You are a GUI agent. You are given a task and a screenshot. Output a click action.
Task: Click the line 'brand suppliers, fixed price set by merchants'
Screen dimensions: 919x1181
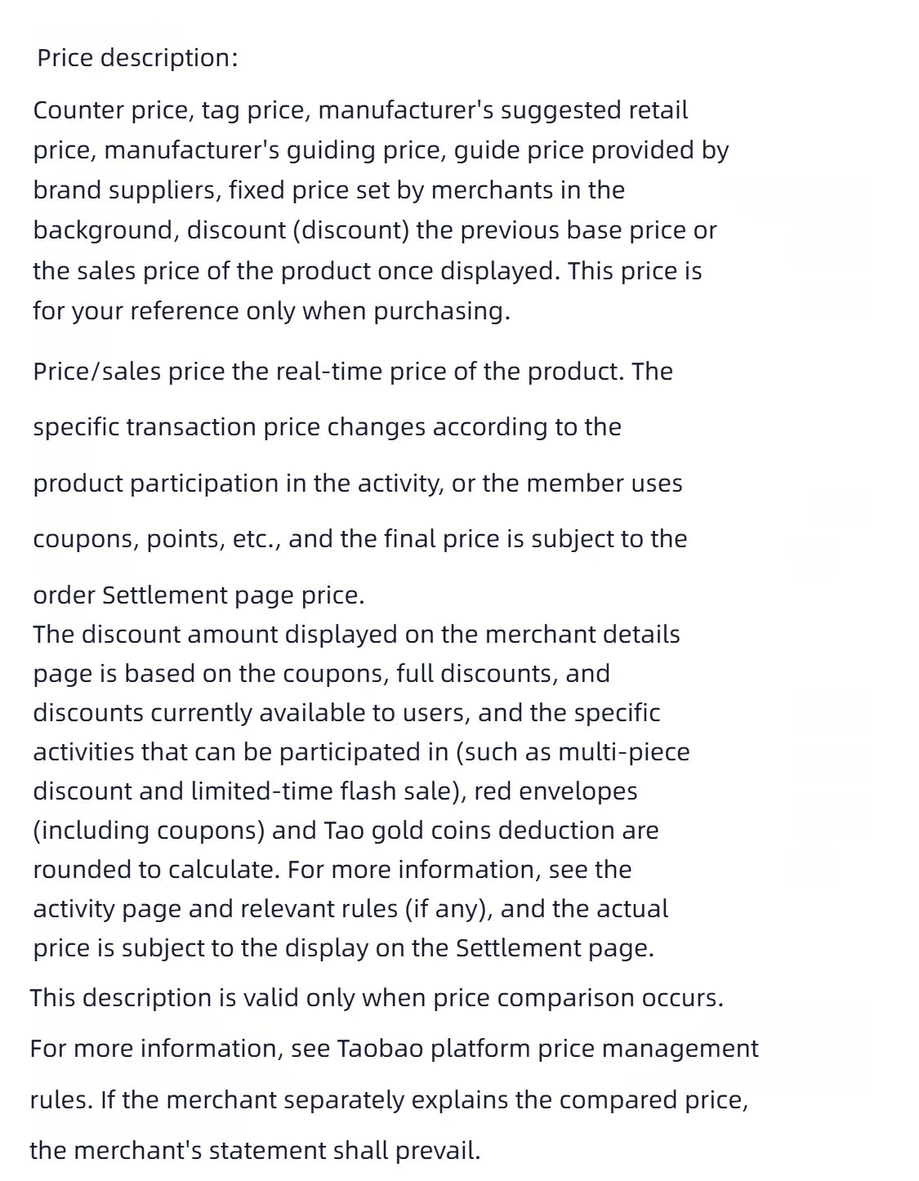coord(328,190)
